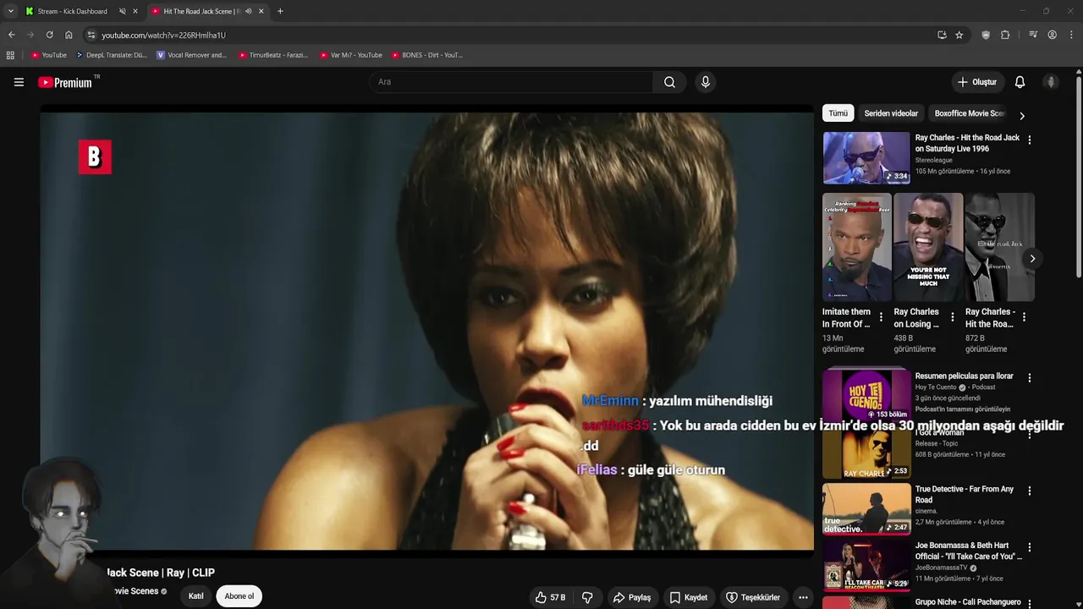Toggle subscription with Abone ol button
The image size is (1083, 609).
(239, 596)
